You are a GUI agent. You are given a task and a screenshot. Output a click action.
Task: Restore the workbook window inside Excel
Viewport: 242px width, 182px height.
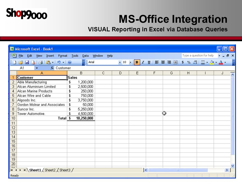point(228,56)
